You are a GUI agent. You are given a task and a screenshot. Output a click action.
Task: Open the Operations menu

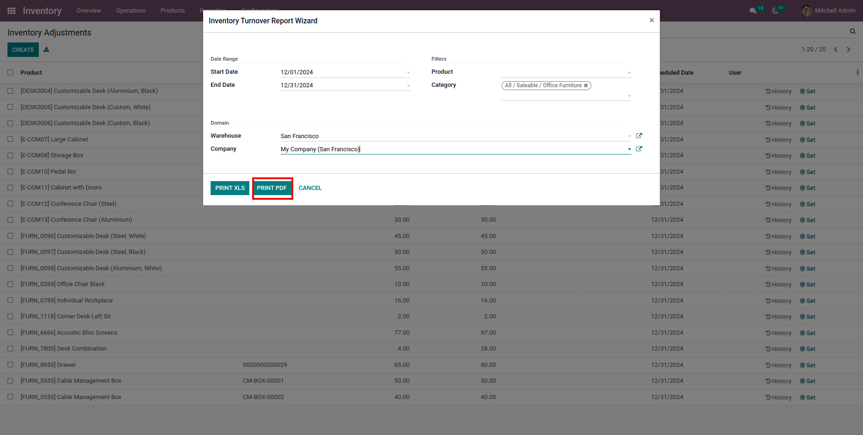(131, 11)
